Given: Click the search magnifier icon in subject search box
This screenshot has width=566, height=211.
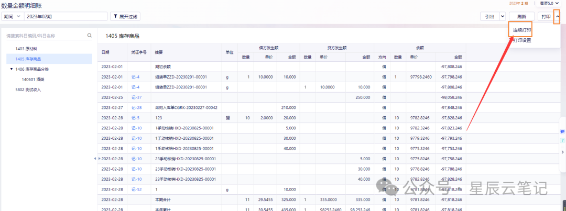Looking at the screenshot, I should [x=89, y=36].
